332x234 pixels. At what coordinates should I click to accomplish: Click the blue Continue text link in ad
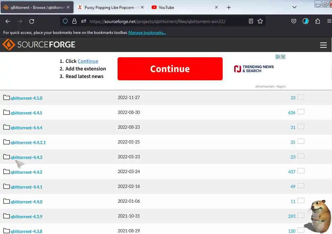(x=88, y=61)
